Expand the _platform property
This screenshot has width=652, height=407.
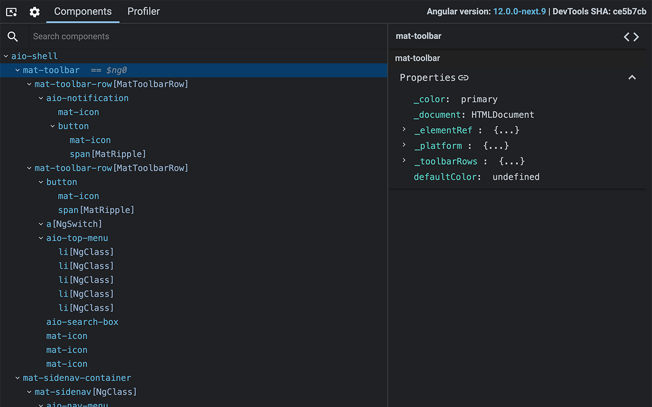(403, 146)
